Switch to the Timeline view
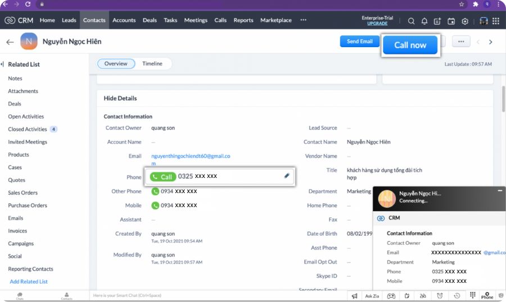This screenshot has width=506, height=302. [152, 64]
